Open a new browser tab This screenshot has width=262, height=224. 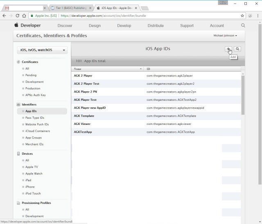click(145, 8)
